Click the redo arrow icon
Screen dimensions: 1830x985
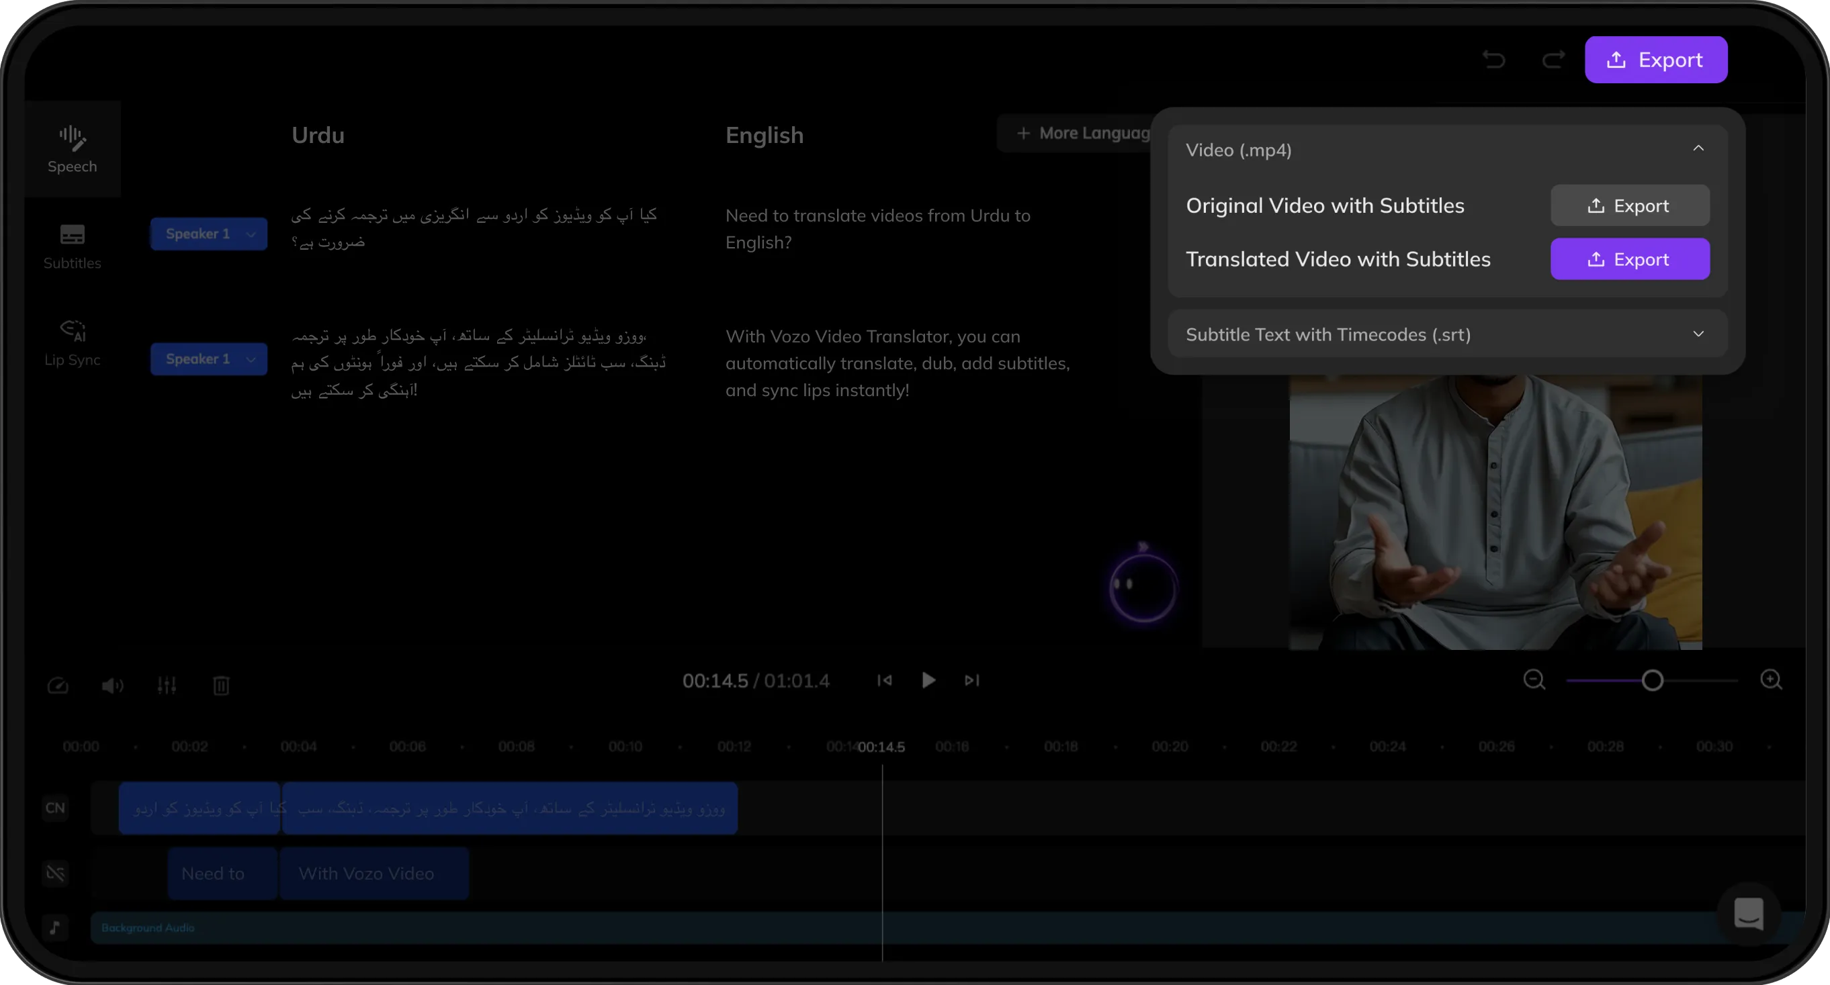point(1554,60)
